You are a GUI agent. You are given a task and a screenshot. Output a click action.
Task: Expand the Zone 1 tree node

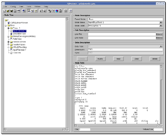(x=8, y=28)
